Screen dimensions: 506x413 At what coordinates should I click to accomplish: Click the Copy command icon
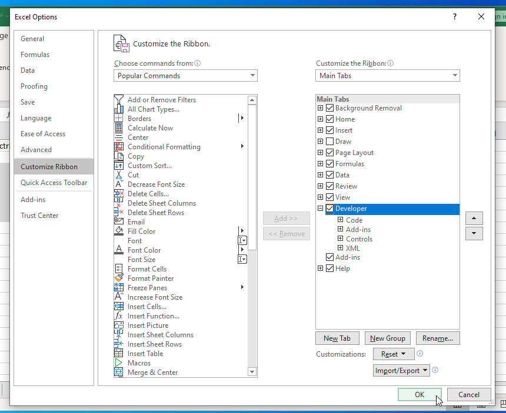pos(119,156)
